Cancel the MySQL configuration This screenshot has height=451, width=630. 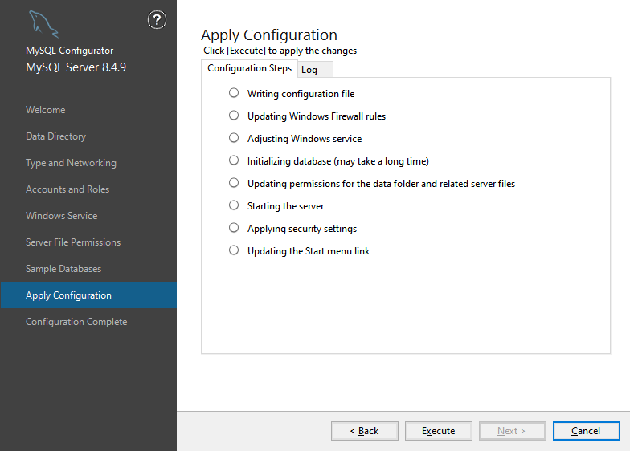point(586,431)
